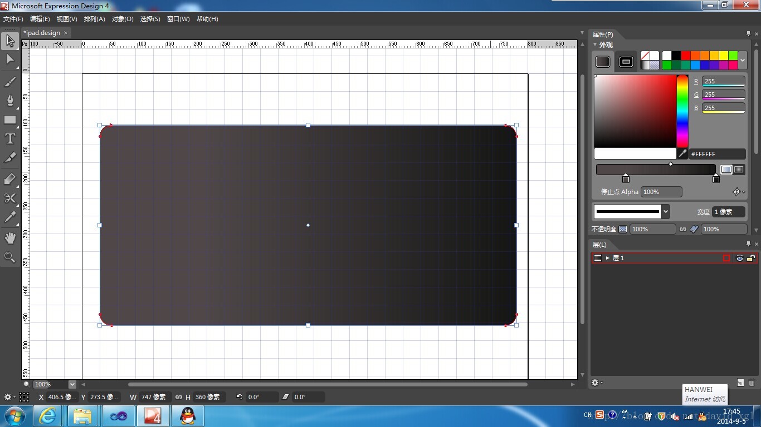761x427 pixels.
Task: Click the hex color #FFFFFF field
Action: click(x=717, y=154)
